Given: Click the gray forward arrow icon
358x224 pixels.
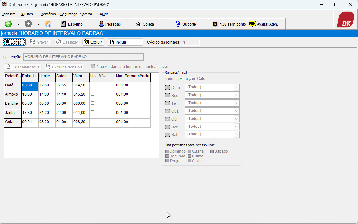Looking at the screenshot, I should tap(28, 24).
